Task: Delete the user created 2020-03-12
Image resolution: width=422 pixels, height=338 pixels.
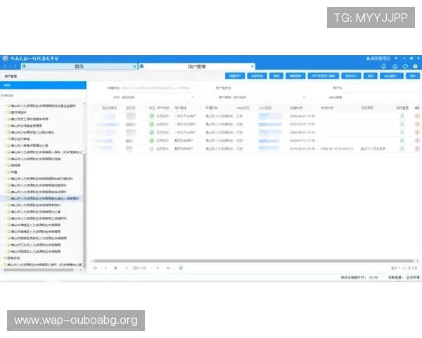Action: pyautogui.click(x=417, y=140)
